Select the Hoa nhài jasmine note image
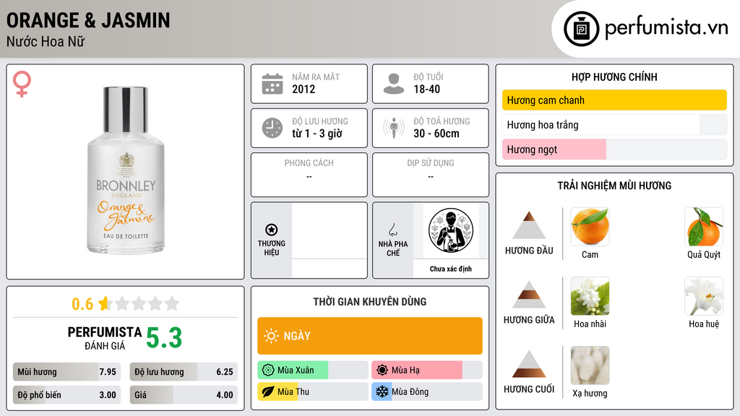Screen dimensions: 740x416 (590, 296)
